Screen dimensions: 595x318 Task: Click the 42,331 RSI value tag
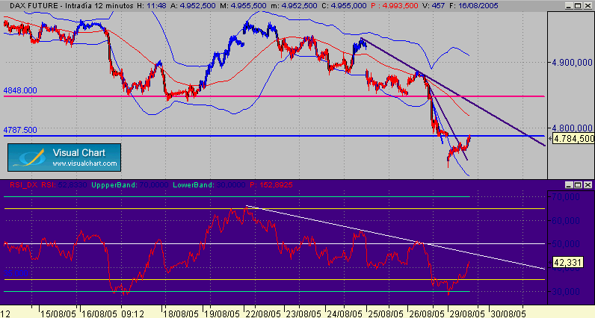[567, 262]
